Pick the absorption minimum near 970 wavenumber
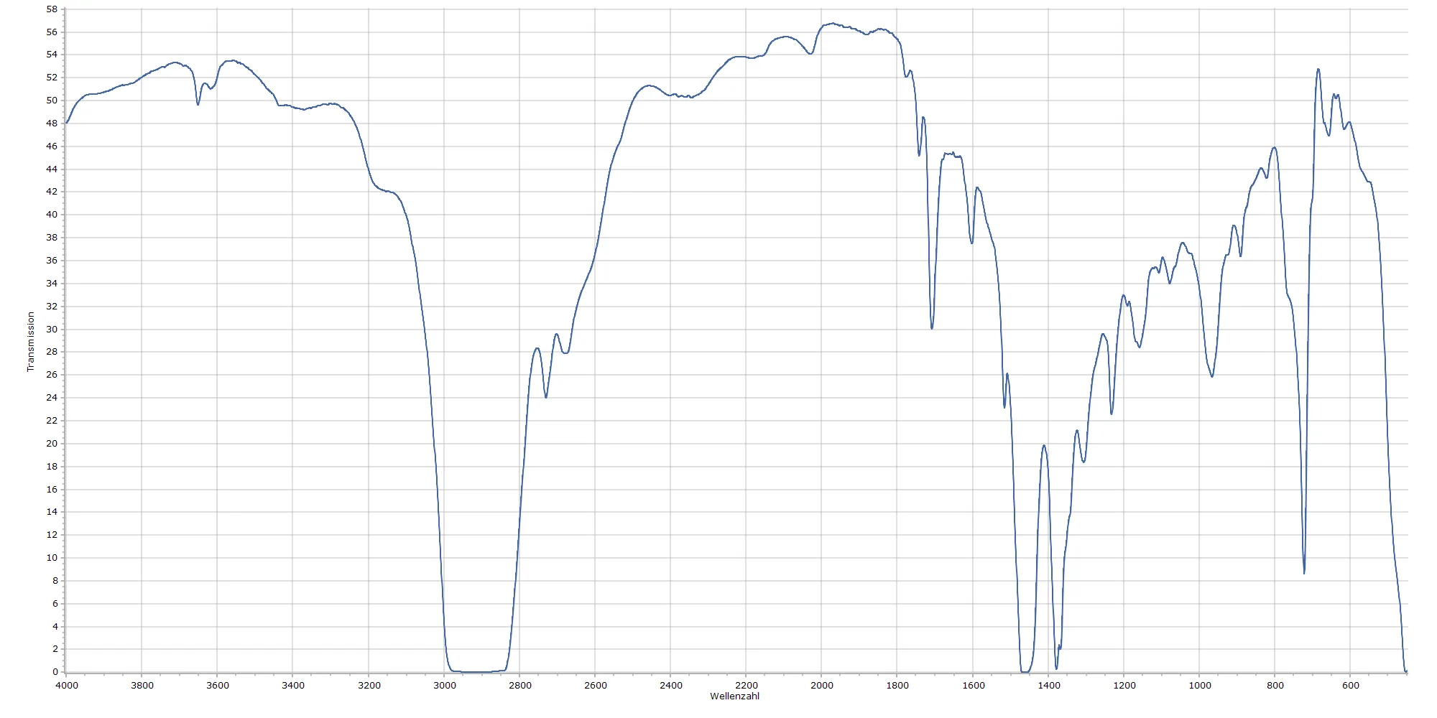Image resolution: width=1437 pixels, height=718 pixels. pyautogui.click(x=1212, y=376)
